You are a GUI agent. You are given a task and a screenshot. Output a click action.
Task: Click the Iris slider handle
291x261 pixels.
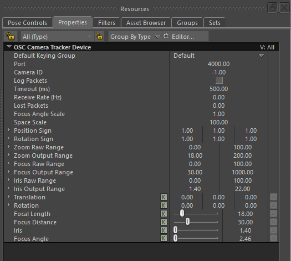coord(175,230)
